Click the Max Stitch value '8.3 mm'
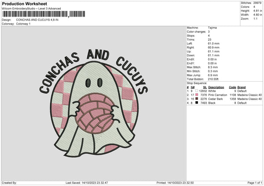 click(x=213, y=67)
